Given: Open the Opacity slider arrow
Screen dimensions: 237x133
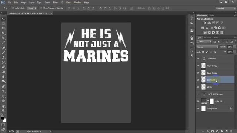Looking at the screenshot, I should click(x=235, y=47).
